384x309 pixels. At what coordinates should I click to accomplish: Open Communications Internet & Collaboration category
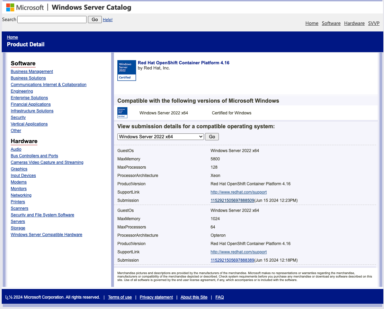(x=48, y=85)
